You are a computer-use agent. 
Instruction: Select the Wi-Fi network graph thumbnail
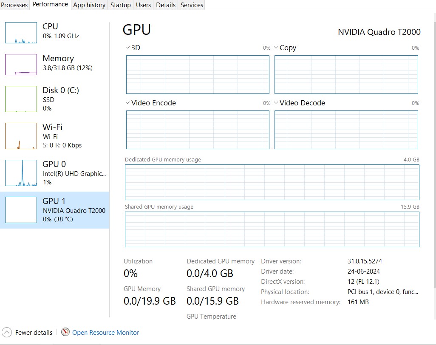coord(21,136)
